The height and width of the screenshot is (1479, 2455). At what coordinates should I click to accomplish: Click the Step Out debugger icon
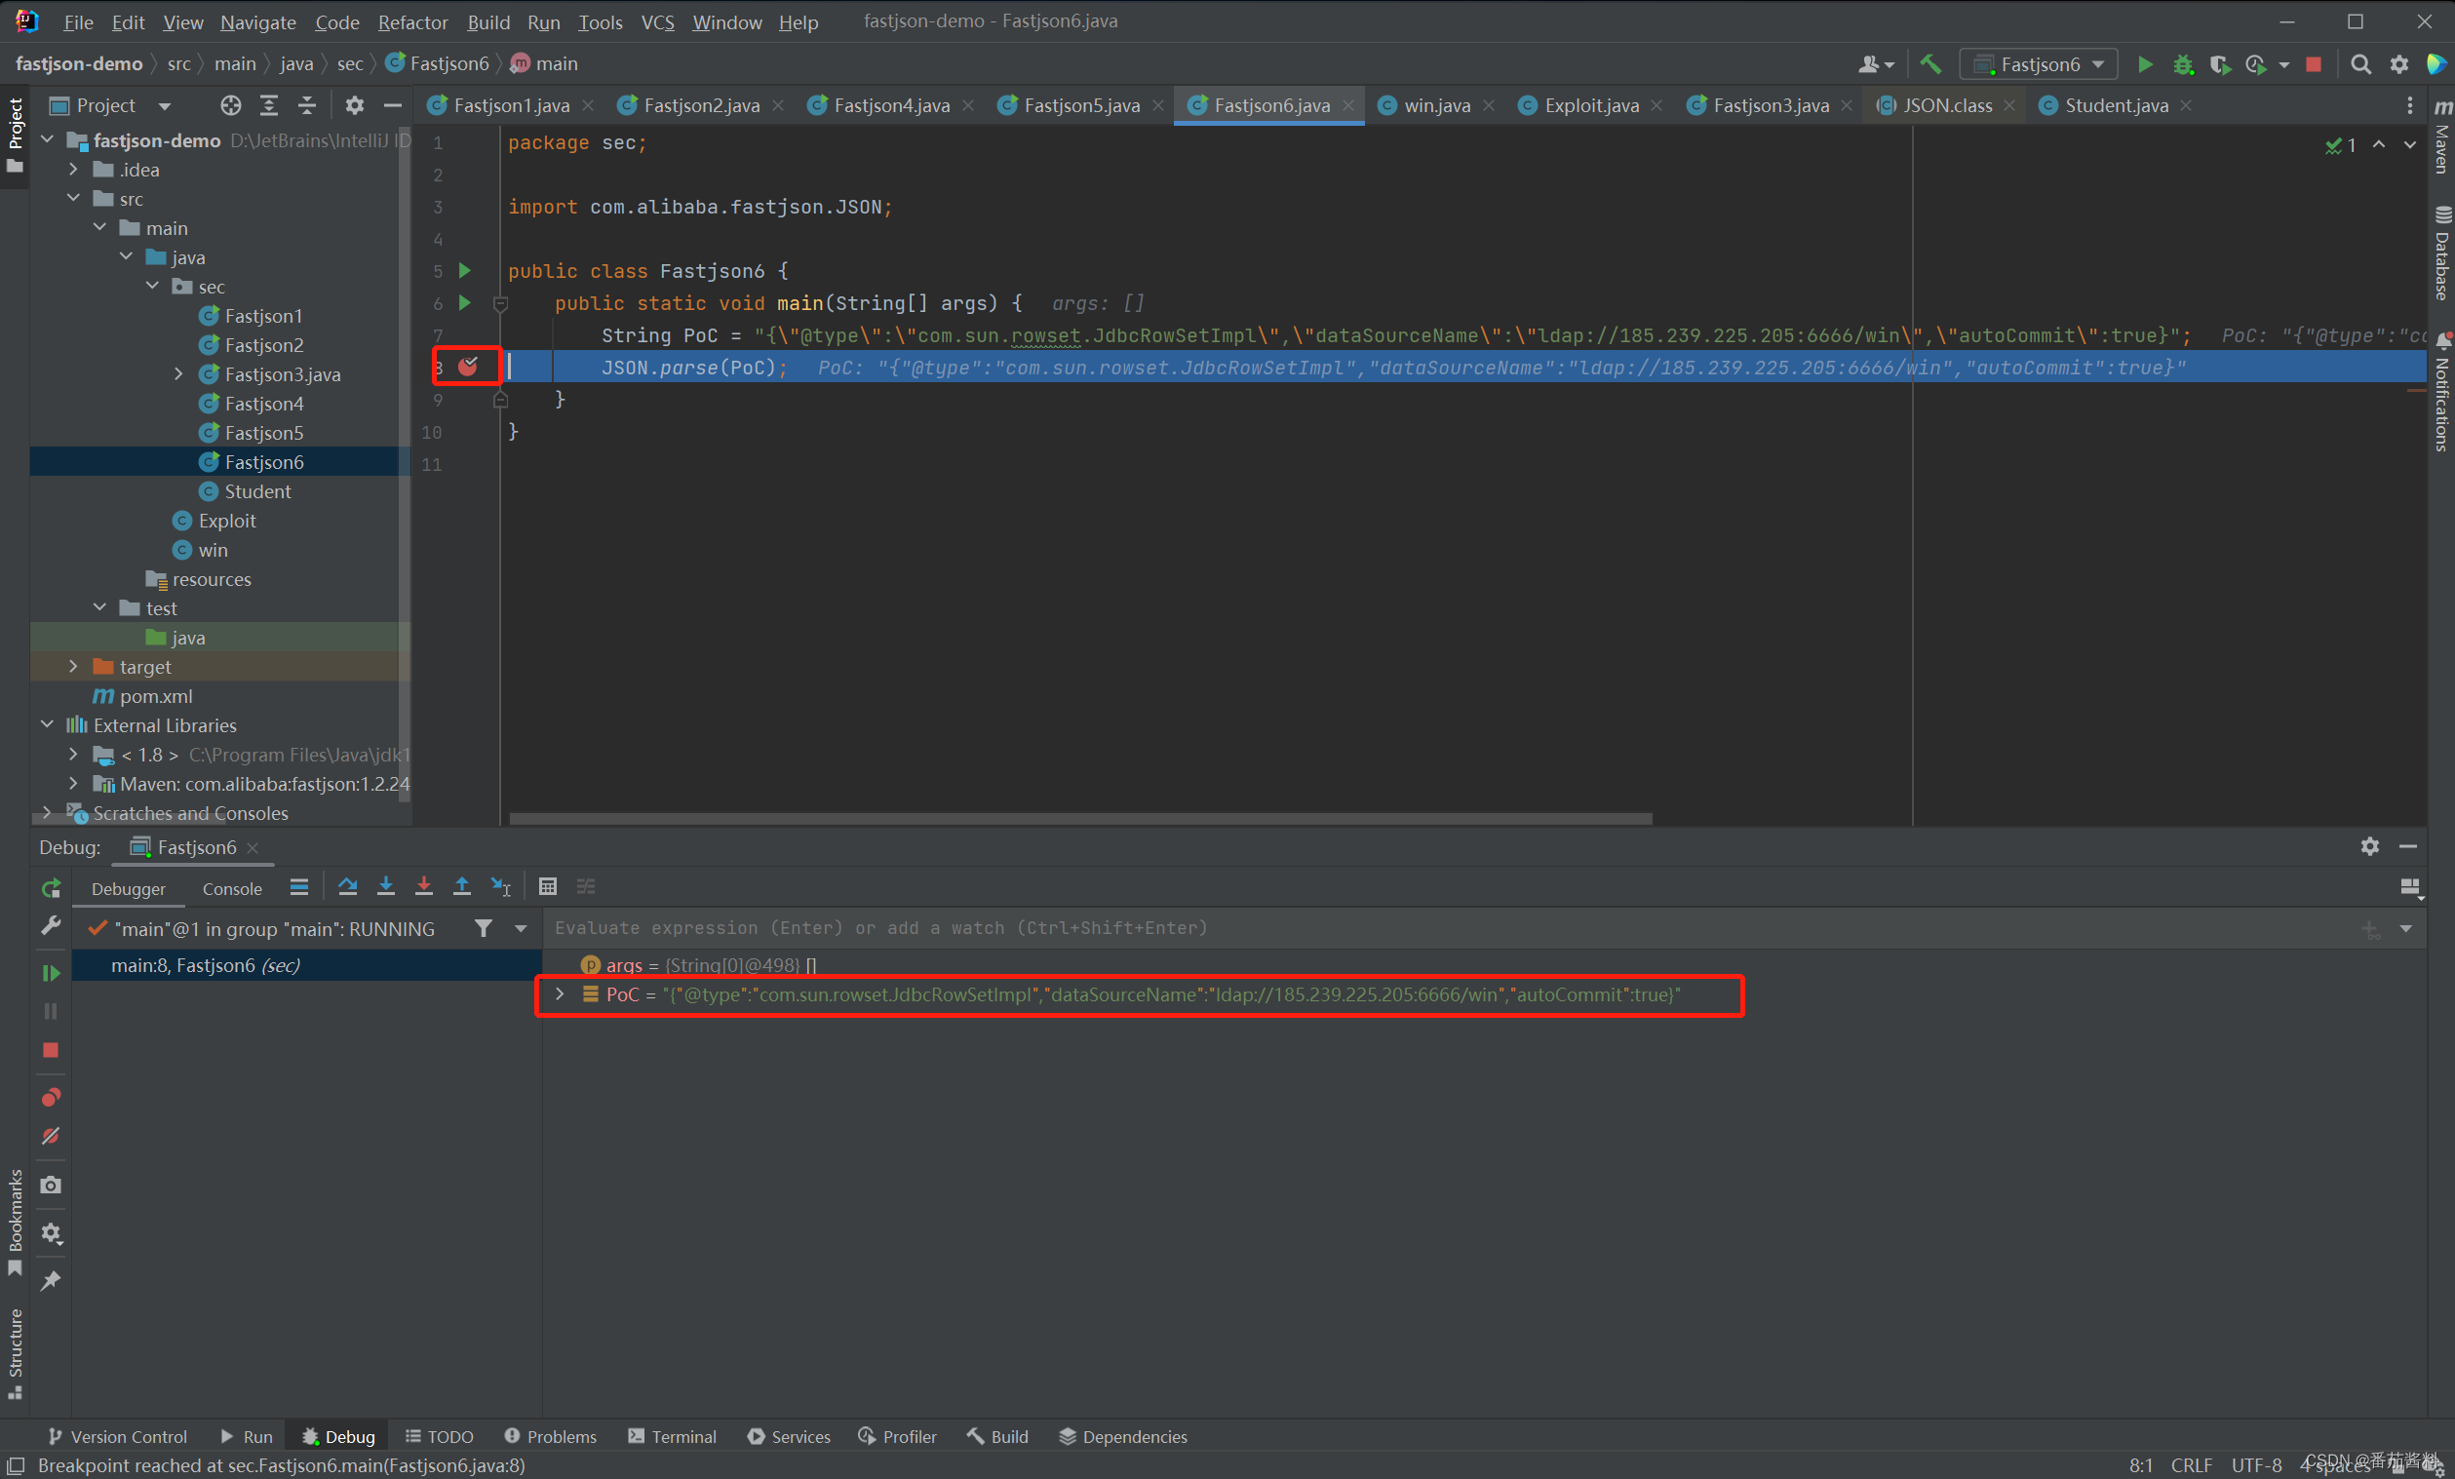461,886
